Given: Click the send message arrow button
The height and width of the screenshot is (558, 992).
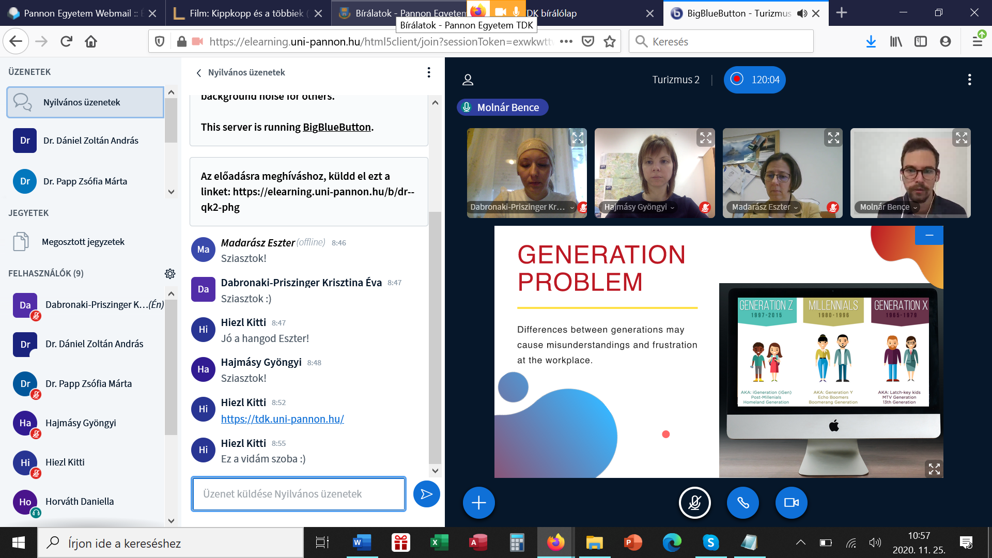Looking at the screenshot, I should [x=426, y=494].
